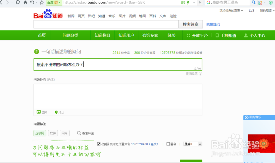Open the 咨询专家 nav tab
The width and height of the screenshot is (275, 163).
pyautogui.click(x=150, y=35)
